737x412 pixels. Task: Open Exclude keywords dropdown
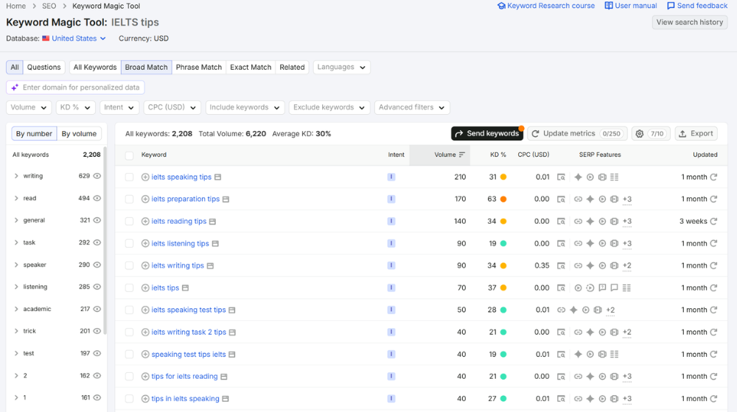(x=329, y=107)
